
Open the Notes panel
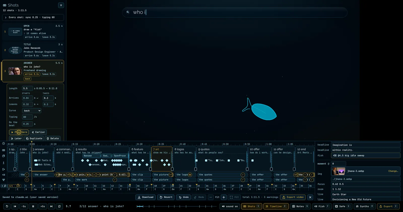(300, 206)
